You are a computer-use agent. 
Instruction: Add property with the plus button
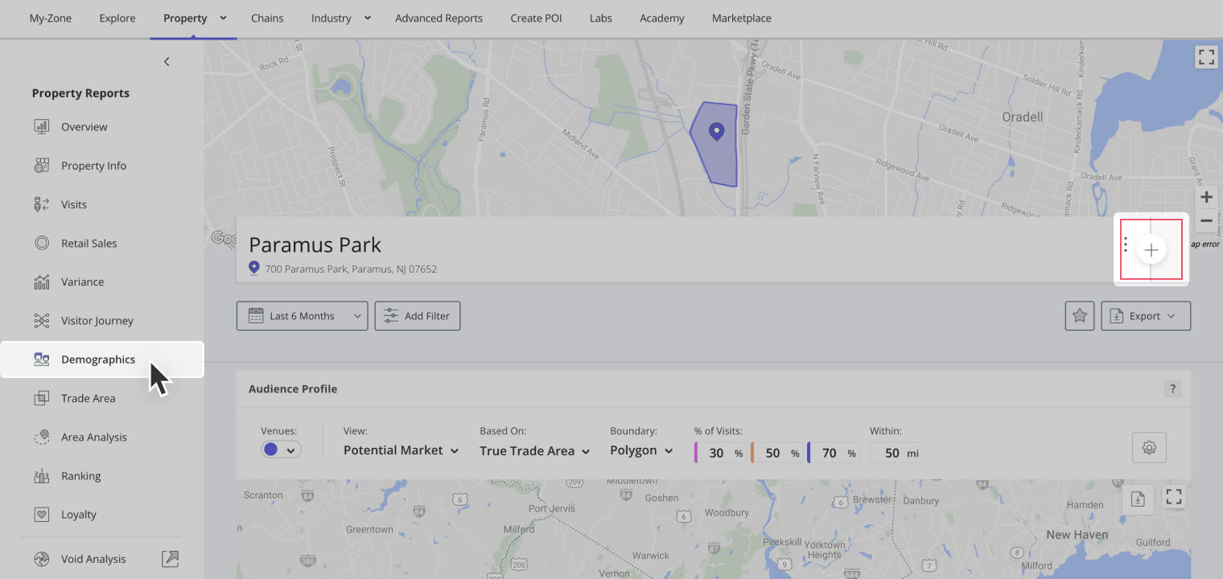point(1151,250)
